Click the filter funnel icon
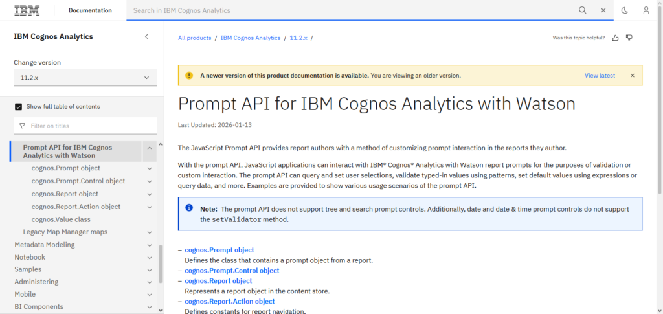Viewport: 663px width, 314px height. [23, 126]
